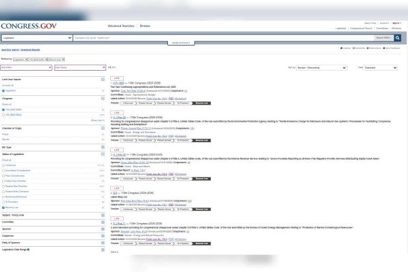Remove the Became Law refined-by chip

point(63,59)
